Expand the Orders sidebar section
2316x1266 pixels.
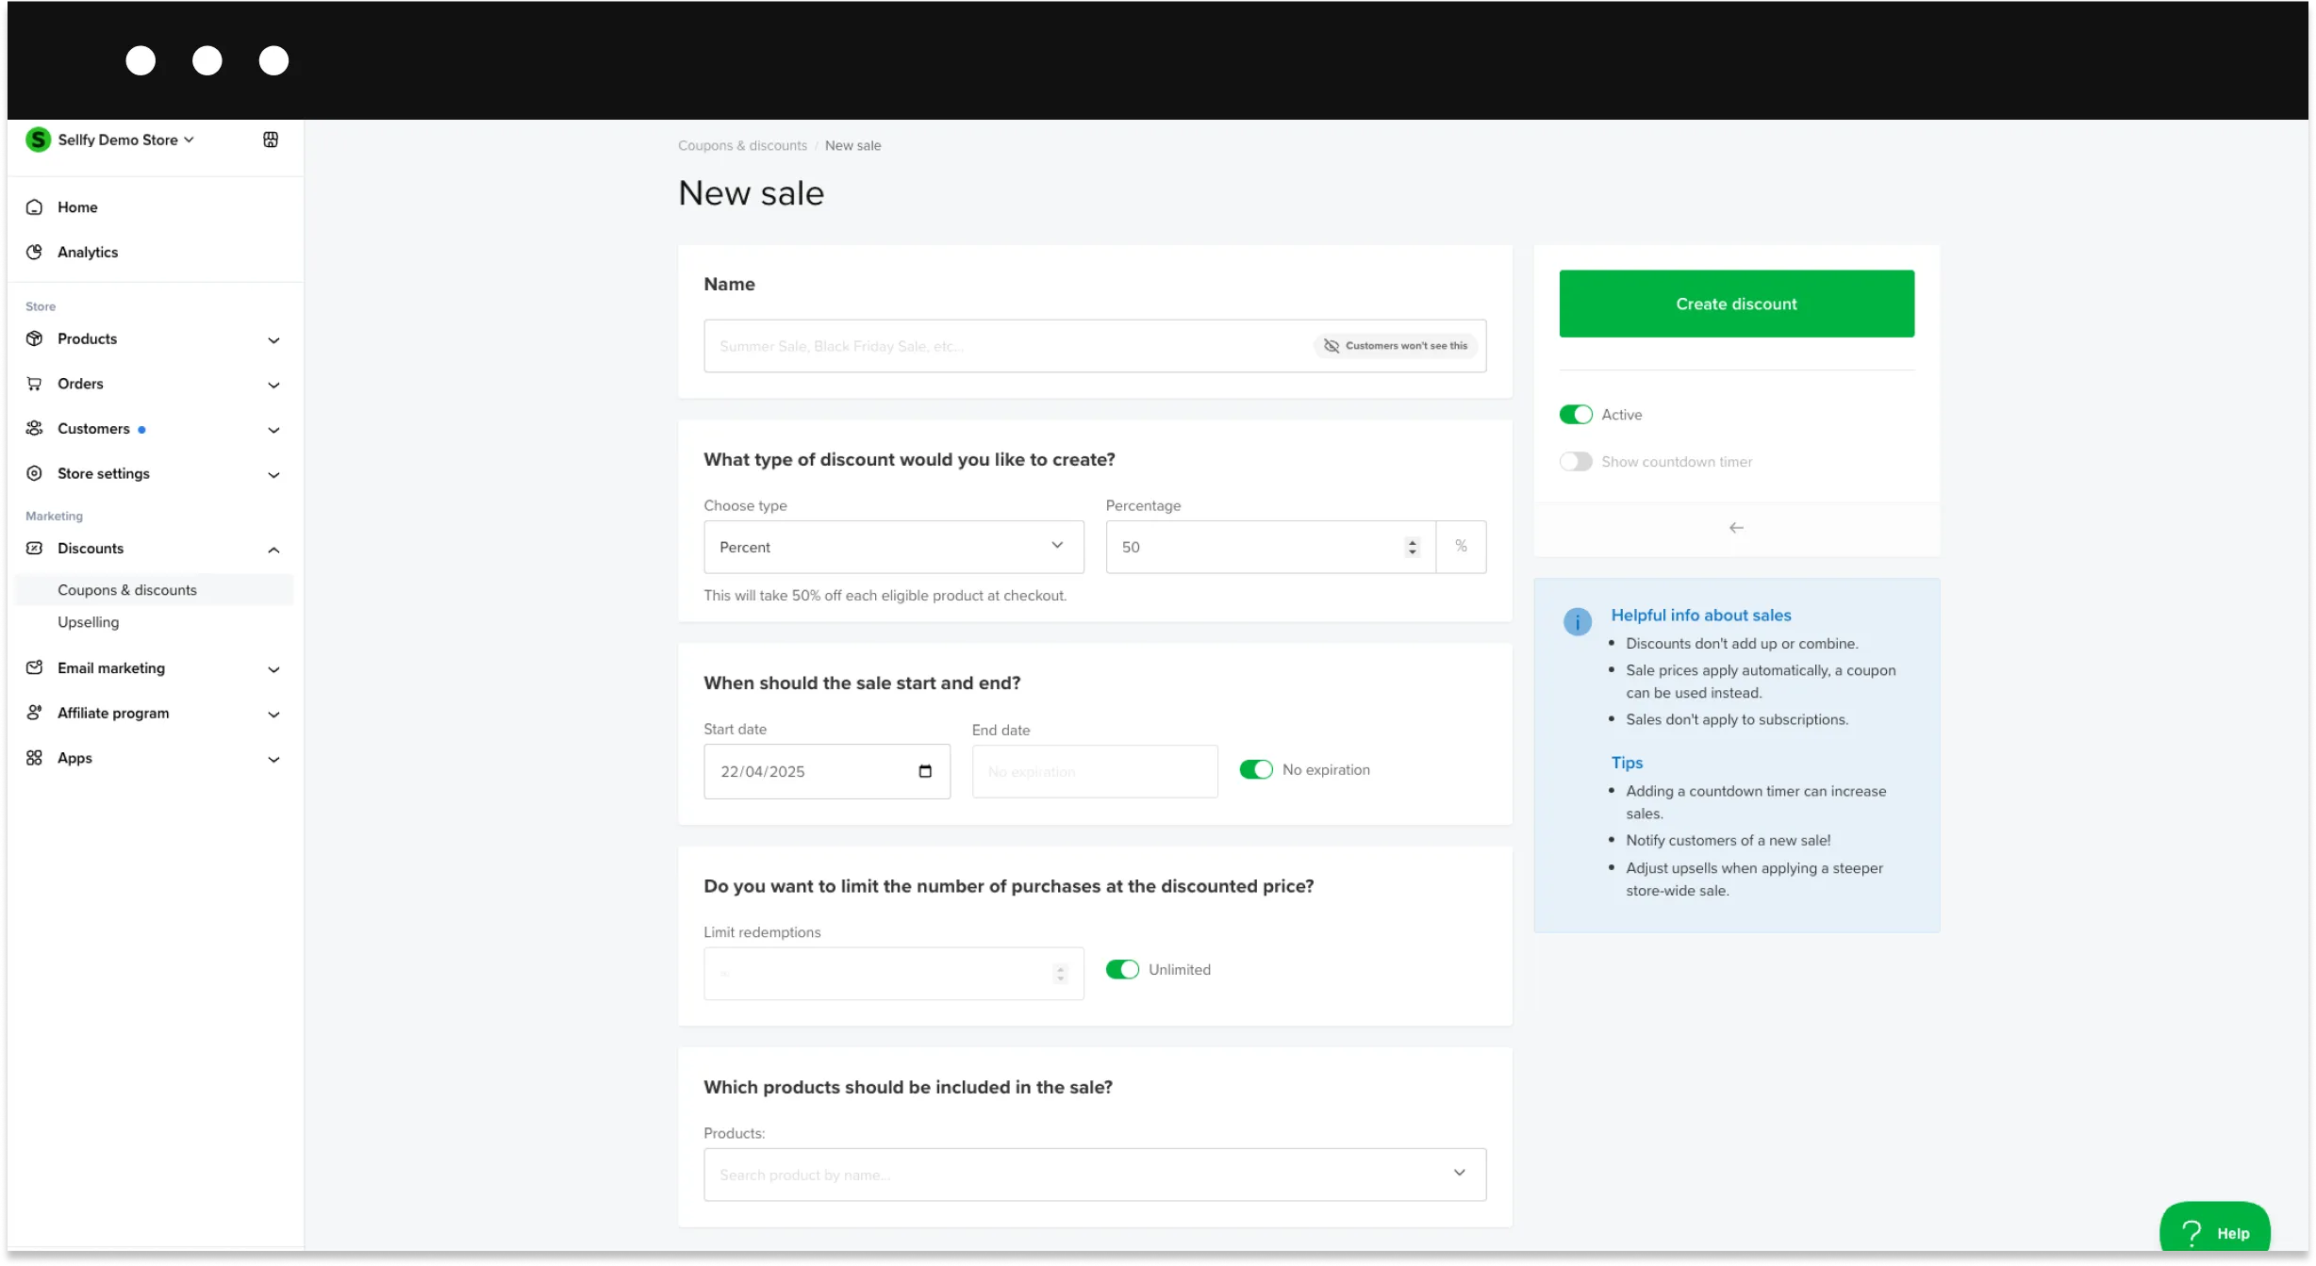(x=273, y=386)
